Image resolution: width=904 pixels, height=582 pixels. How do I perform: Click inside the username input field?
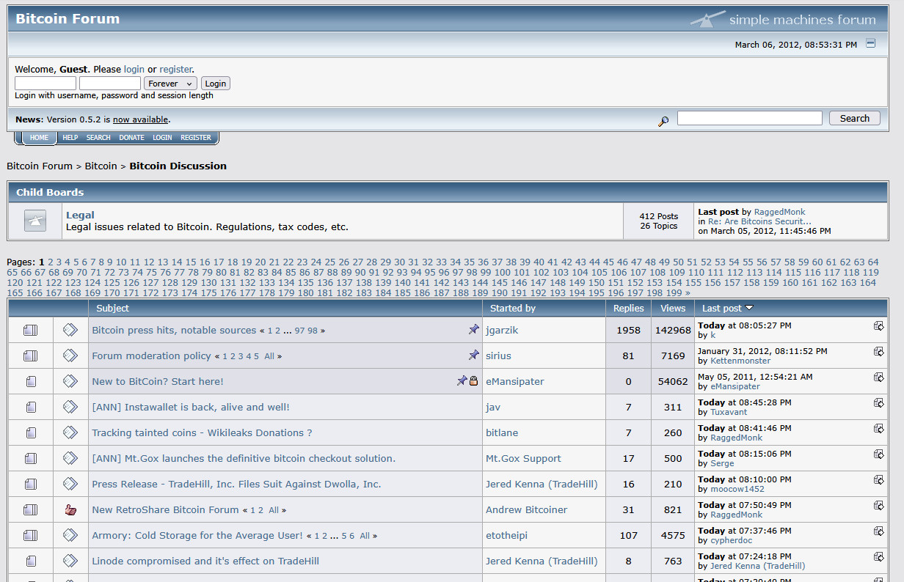(x=45, y=83)
